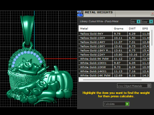Select the Yellow Gold:22KY row

114,55
